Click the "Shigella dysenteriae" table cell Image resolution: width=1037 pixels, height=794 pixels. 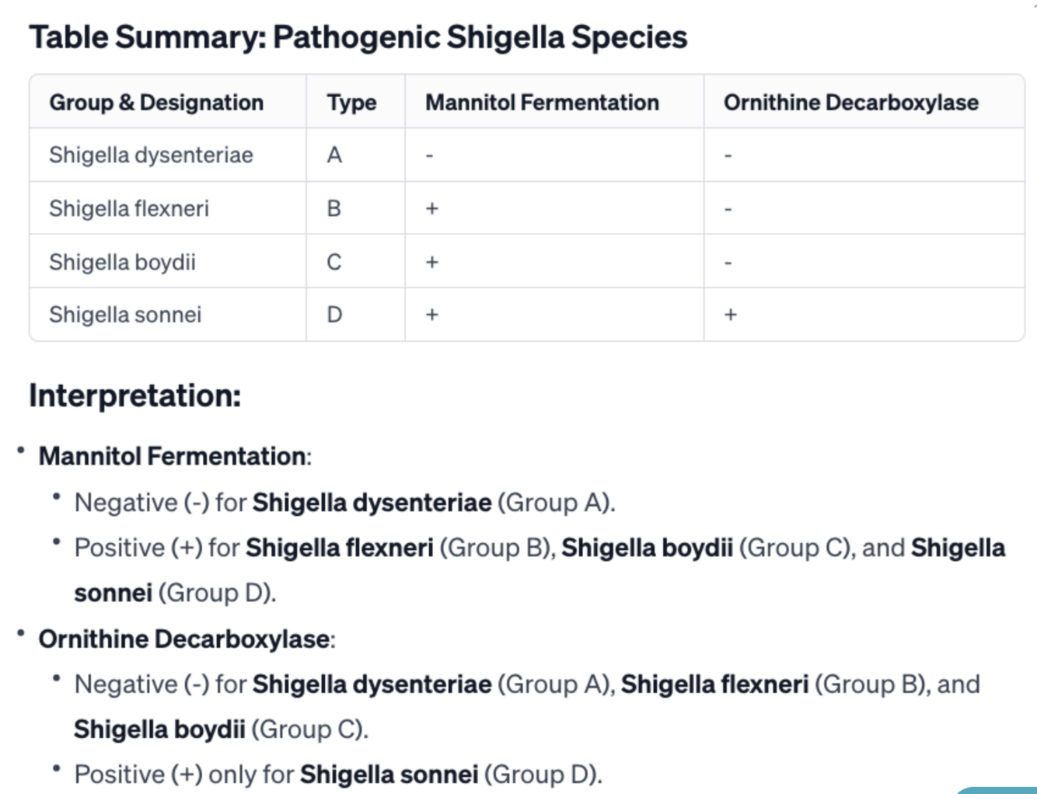point(151,155)
